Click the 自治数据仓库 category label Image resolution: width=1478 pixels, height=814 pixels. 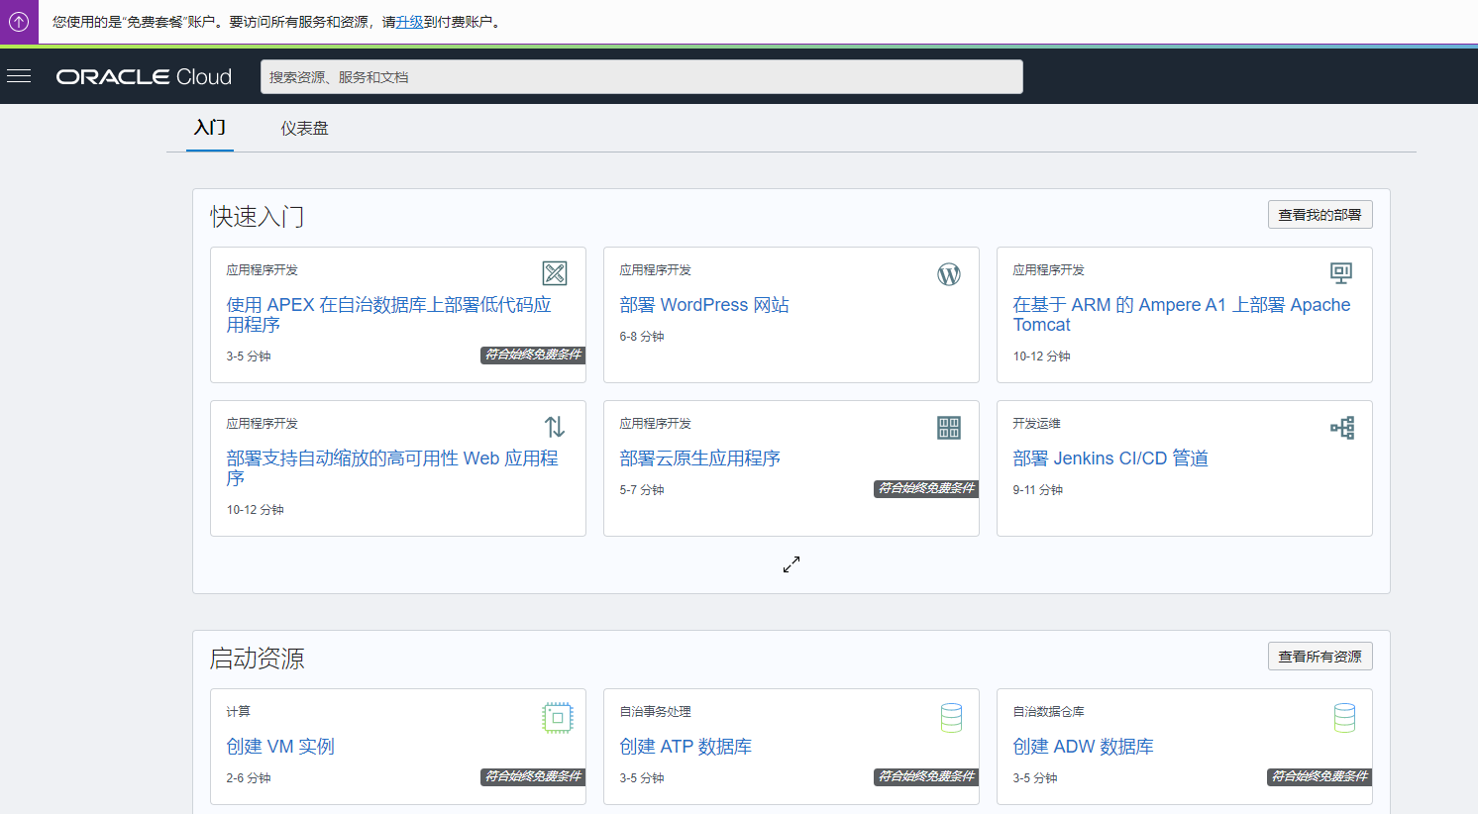(x=1048, y=712)
